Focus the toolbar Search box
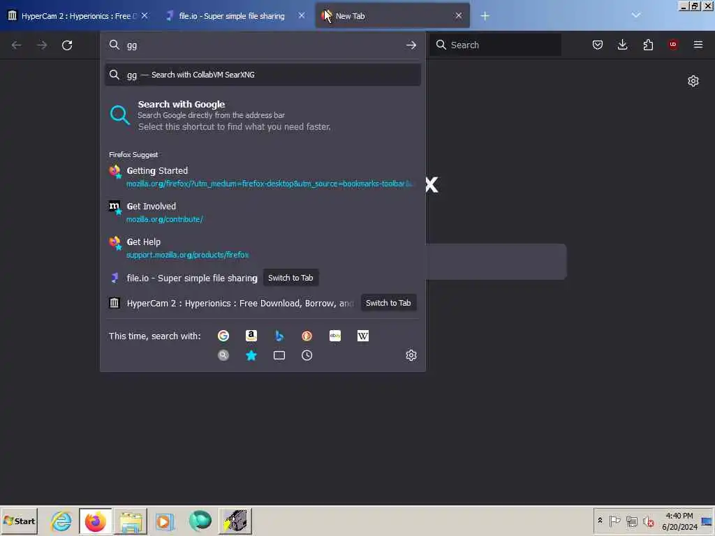The width and height of the screenshot is (715, 536). (x=496, y=45)
